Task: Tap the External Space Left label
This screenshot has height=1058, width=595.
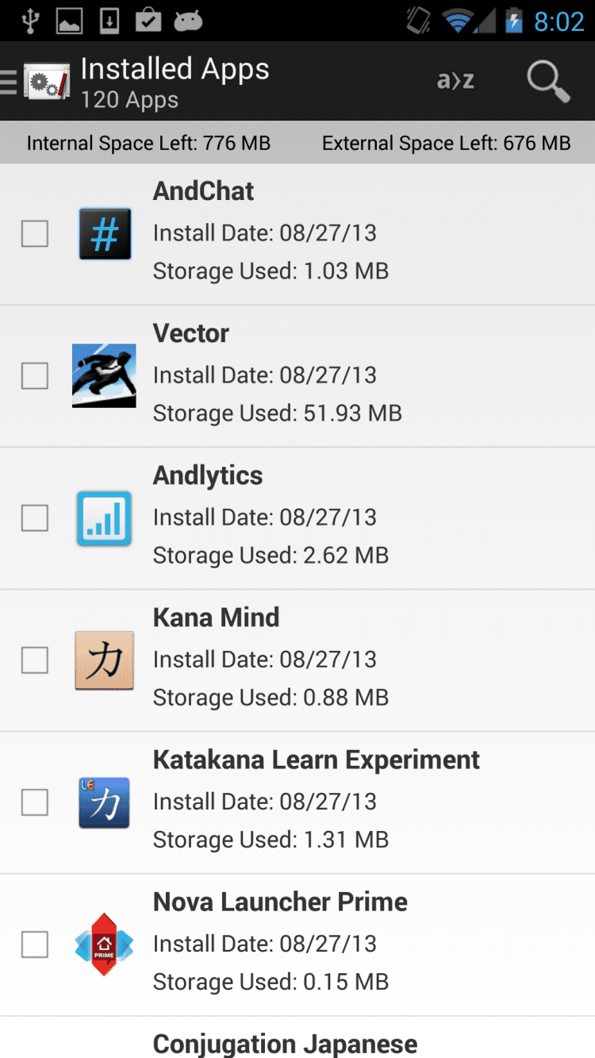Action: click(x=446, y=144)
